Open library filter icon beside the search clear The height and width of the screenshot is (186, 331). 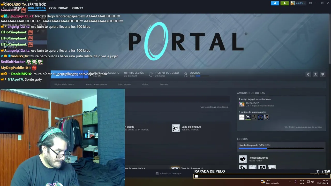pyautogui.click(x=43, y=32)
